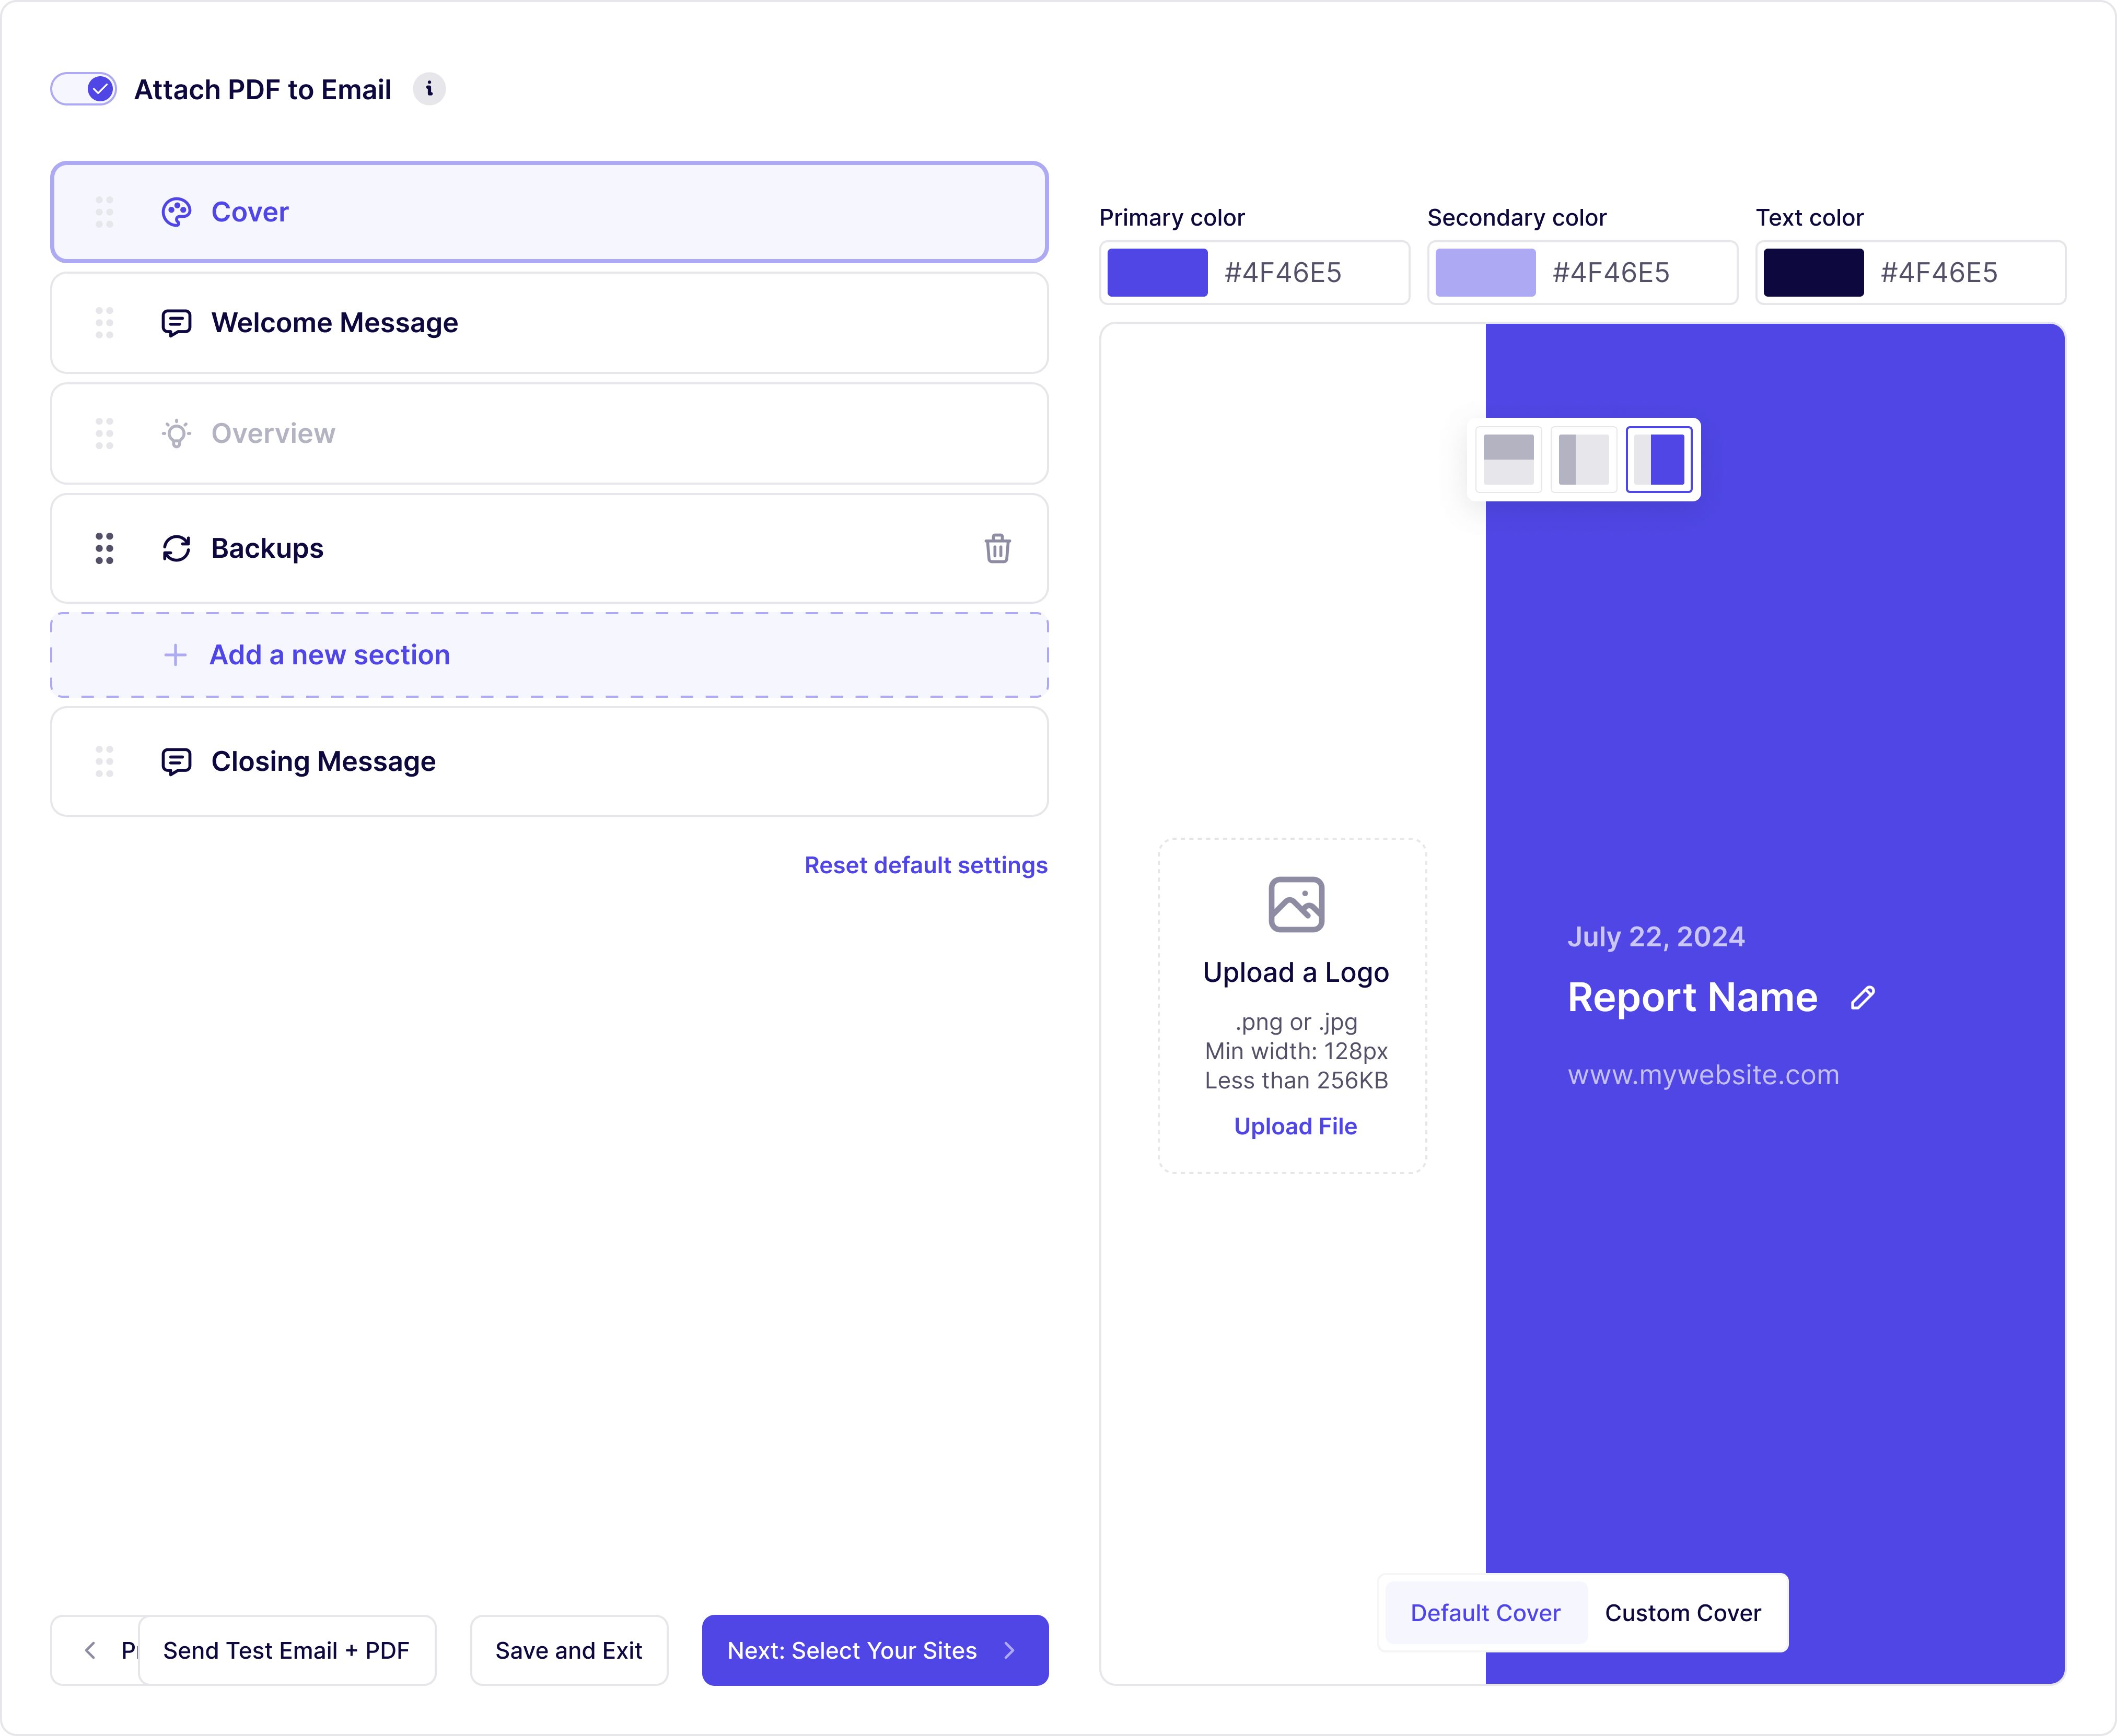Open the Primary color swatch picker
Viewport: 2117px width, 1736px height.
(x=1157, y=273)
